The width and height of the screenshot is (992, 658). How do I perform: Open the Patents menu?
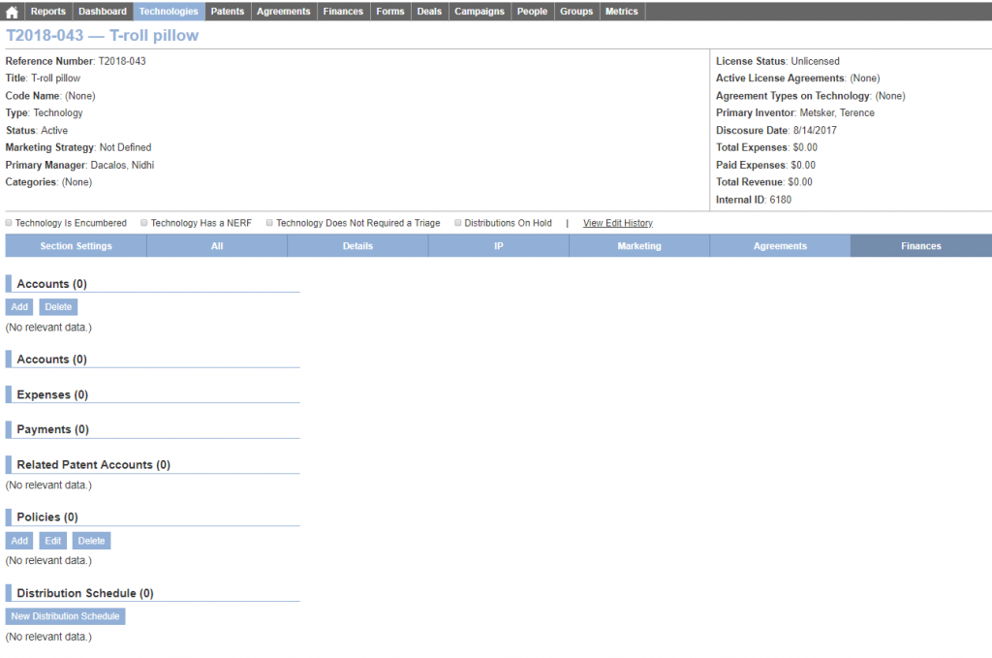[x=228, y=12]
